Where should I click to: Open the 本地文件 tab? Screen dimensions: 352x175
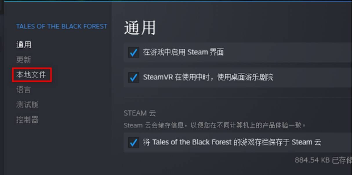click(x=31, y=75)
